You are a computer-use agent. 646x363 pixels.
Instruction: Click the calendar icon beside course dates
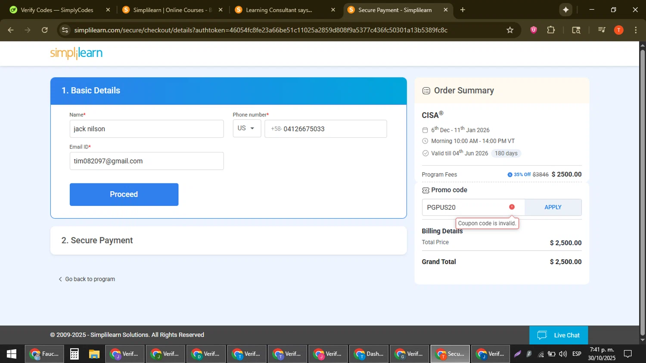425,130
